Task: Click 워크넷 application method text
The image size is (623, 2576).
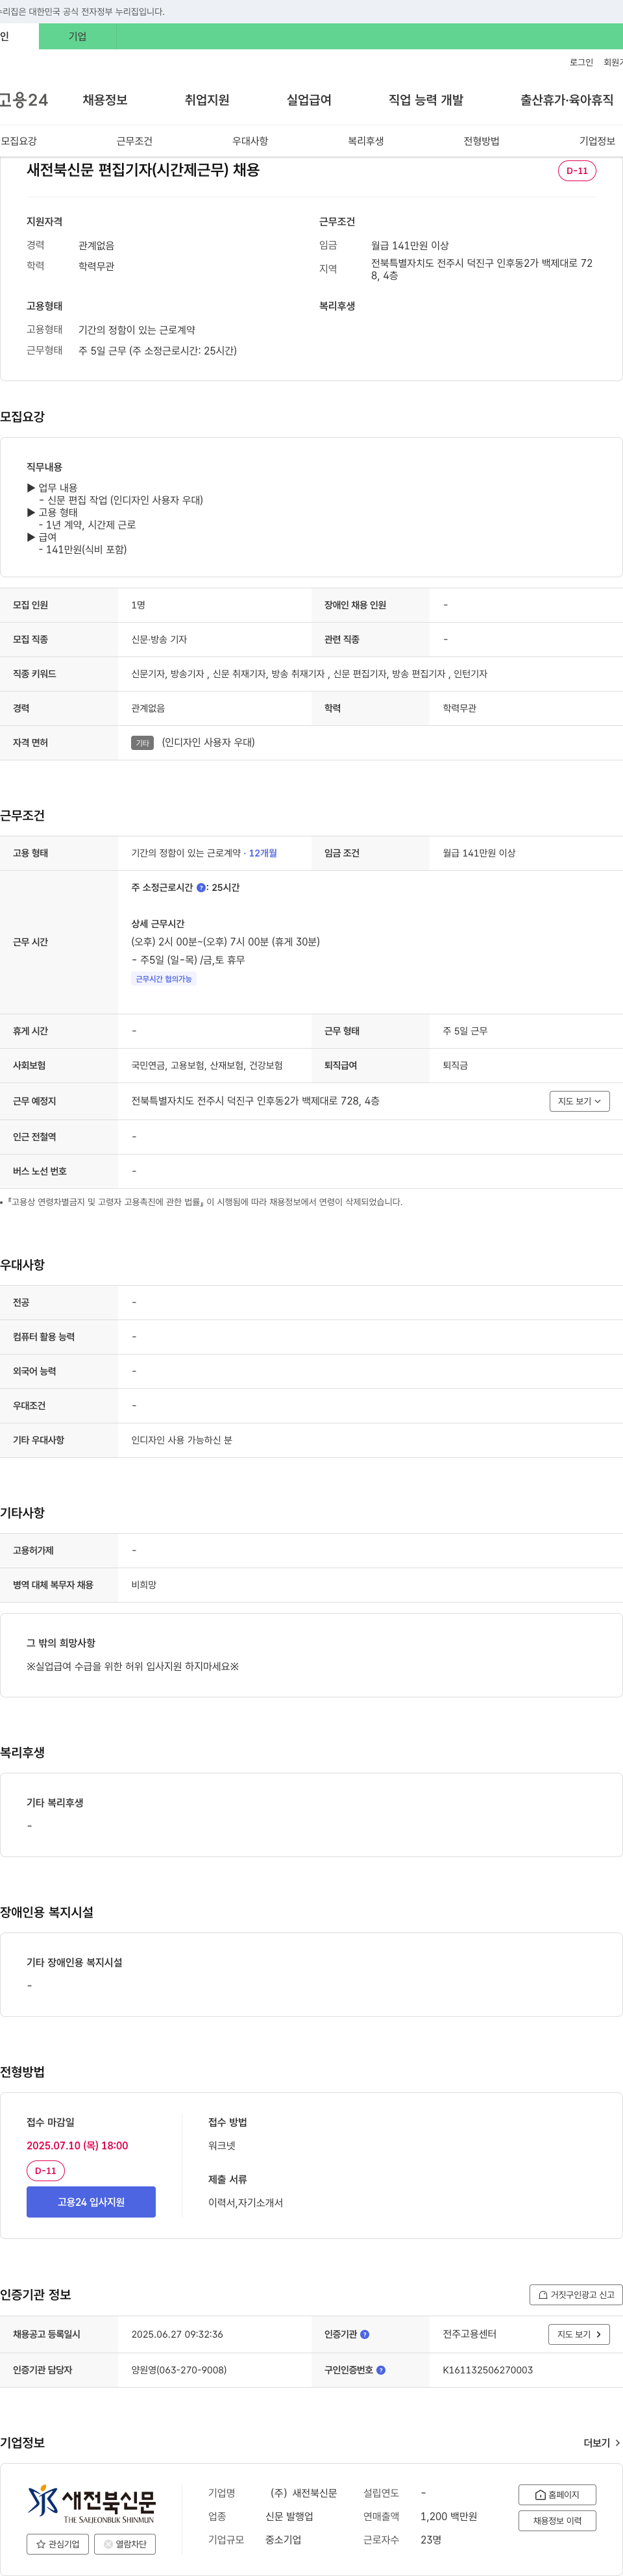Action: point(222,2145)
